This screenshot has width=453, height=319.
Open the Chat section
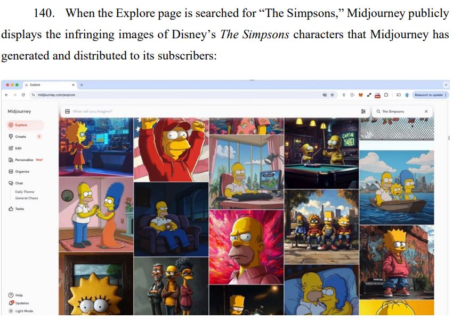click(15, 183)
